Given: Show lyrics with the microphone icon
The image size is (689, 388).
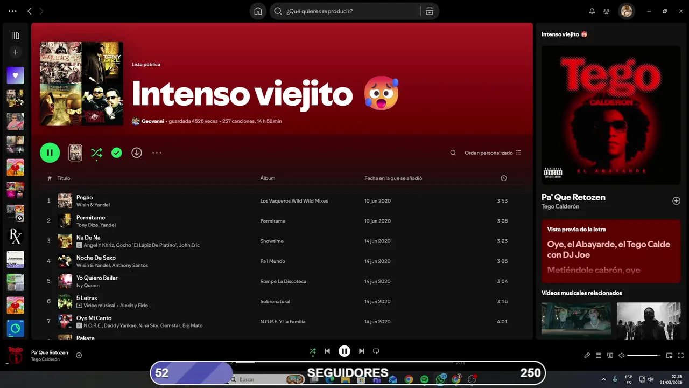Looking at the screenshot, I should [587, 356].
